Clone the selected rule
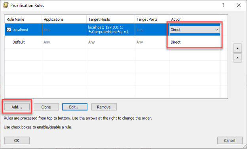 pos(46,107)
